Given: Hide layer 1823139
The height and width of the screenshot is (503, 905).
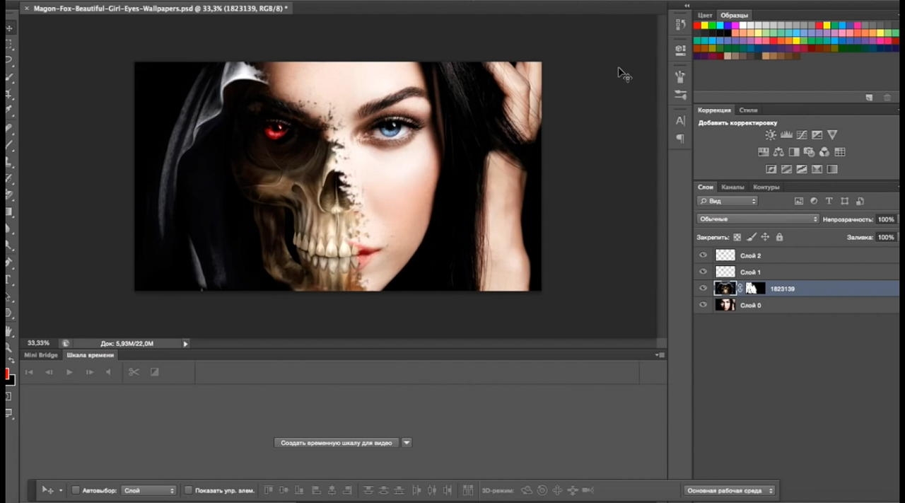Looking at the screenshot, I should [x=703, y=289].
